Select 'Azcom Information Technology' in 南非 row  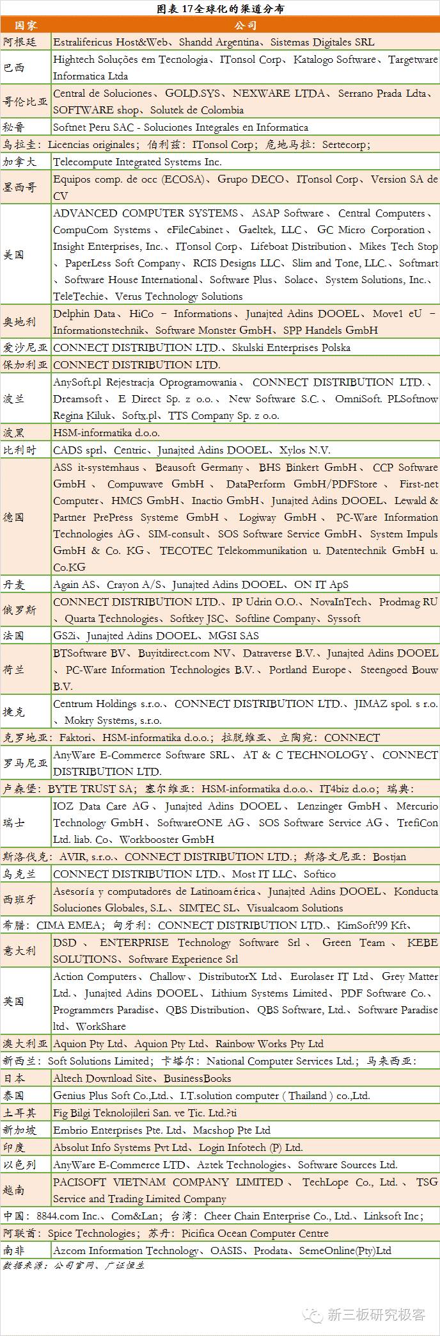(x=126, y=1251)
